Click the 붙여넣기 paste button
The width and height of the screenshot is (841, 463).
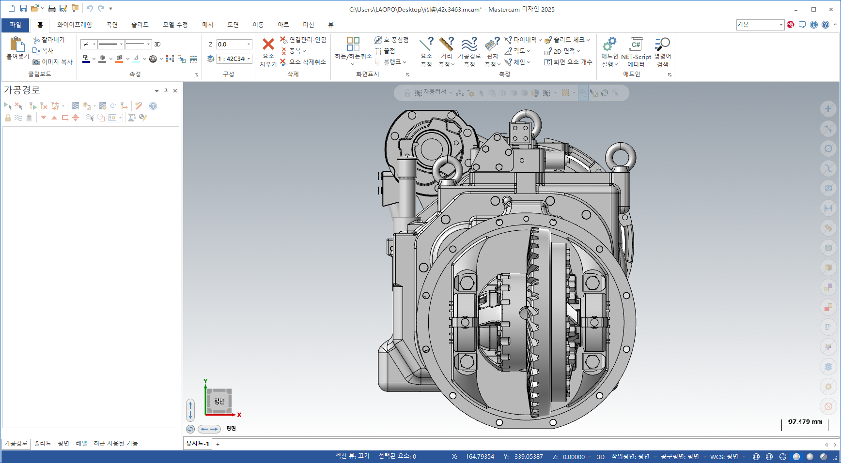pos(17,49)
